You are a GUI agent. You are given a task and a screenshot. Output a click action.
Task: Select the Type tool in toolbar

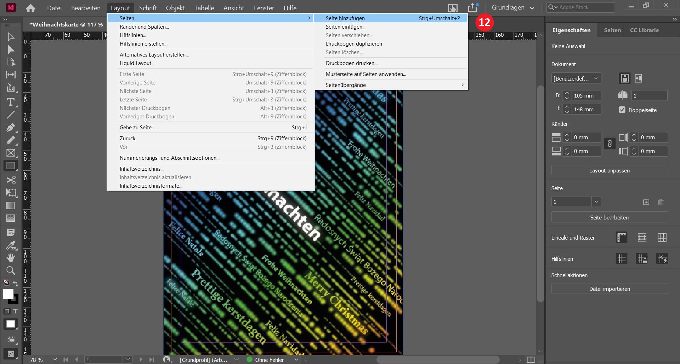[11, 102]
